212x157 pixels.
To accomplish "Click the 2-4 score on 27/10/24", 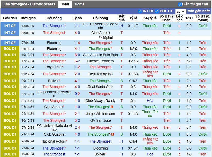I will pyautogui.click(x=77, y=127).
